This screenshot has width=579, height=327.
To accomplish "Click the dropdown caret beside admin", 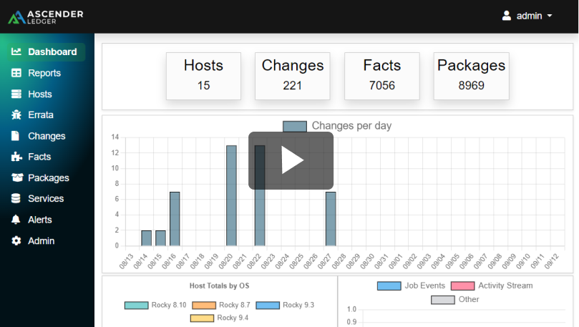I will [x=550, y=16].
